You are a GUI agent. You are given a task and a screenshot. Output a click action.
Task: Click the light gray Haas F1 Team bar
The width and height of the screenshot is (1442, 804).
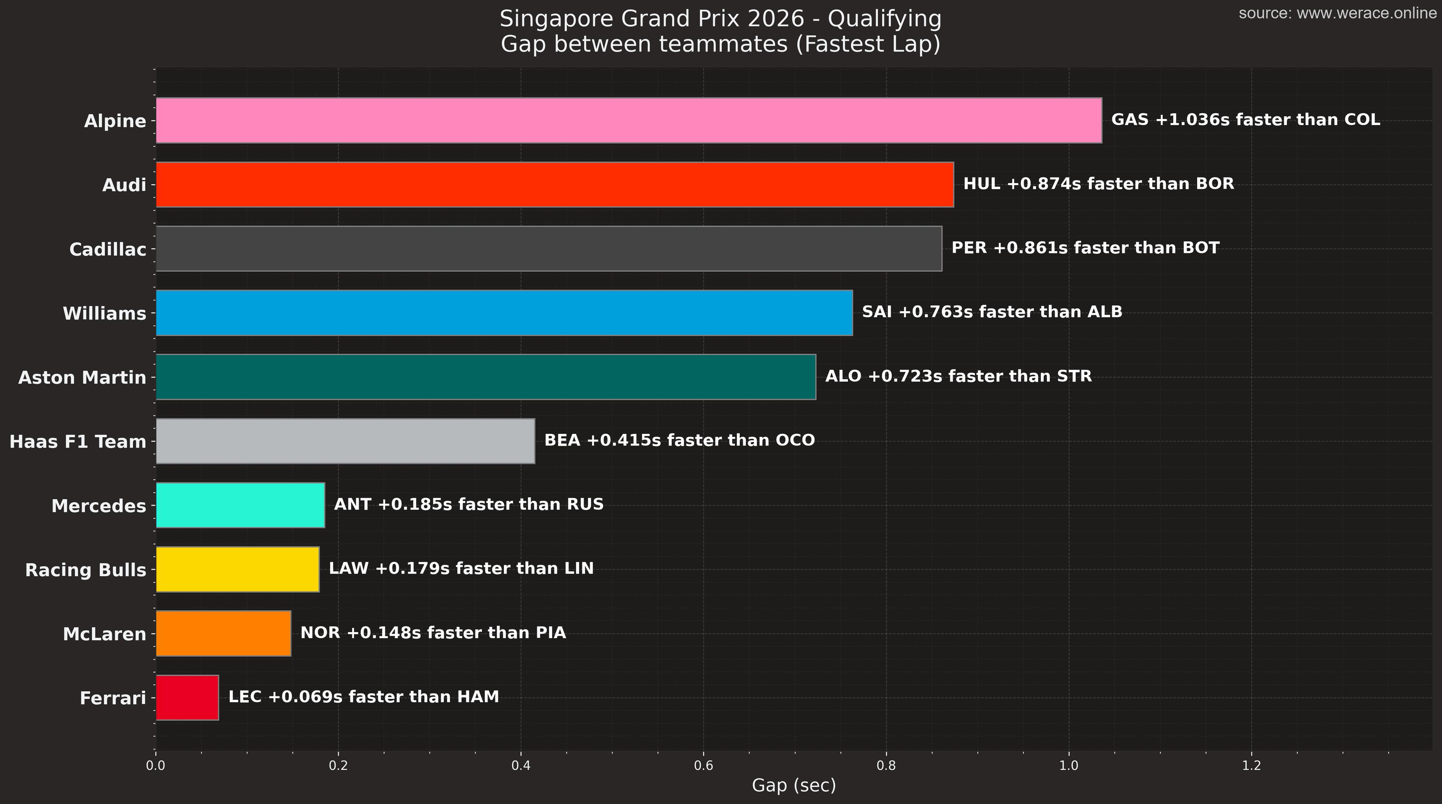point(345,441)
